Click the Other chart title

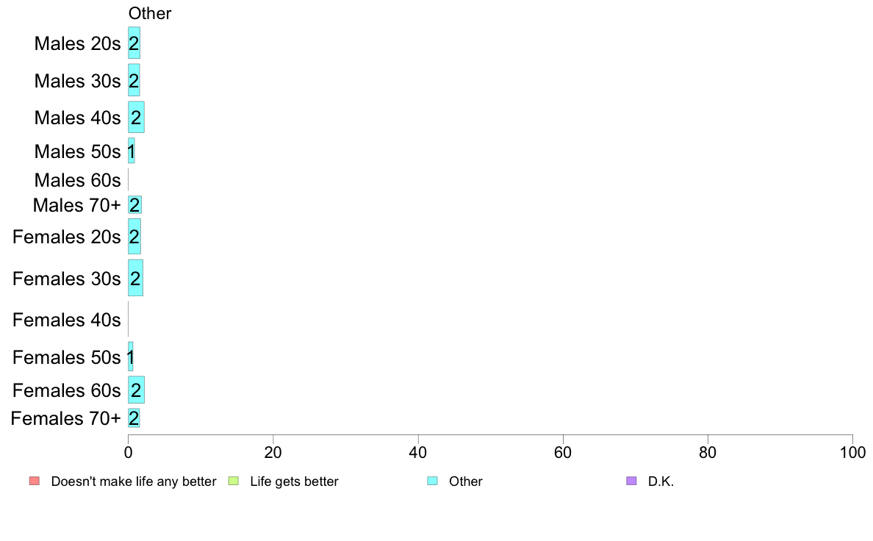[150, 13]
